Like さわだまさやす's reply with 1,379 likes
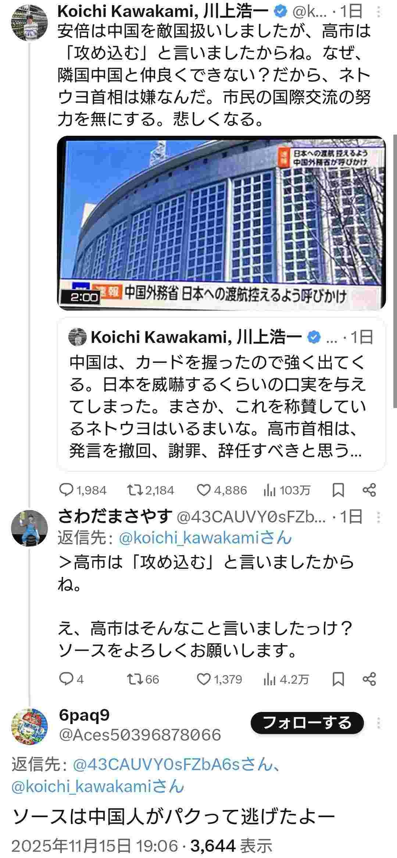Image resolution: width=397 pixels, height=858 pixels. pyautogui.click(x=203, y=679)
